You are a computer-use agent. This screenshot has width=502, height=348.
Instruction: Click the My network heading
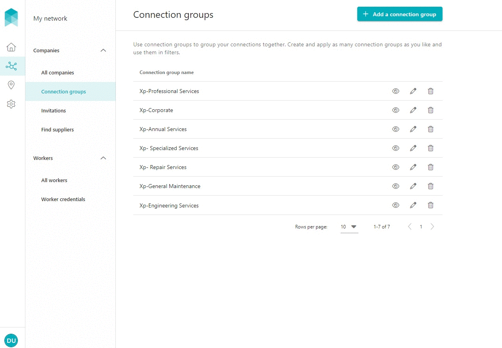[50, 18]
